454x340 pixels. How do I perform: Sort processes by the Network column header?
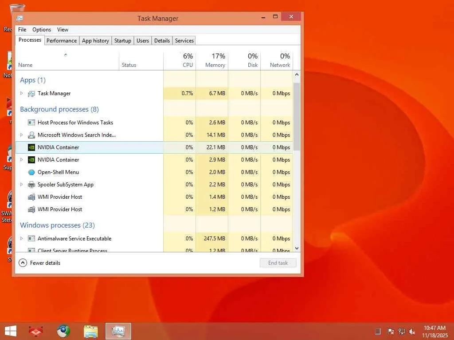[277, 61]
